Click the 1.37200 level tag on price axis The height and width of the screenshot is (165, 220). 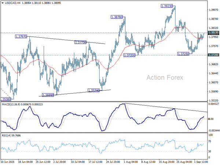click(213, 55)
